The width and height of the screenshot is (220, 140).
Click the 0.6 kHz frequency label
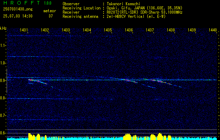tap(2, 133)
